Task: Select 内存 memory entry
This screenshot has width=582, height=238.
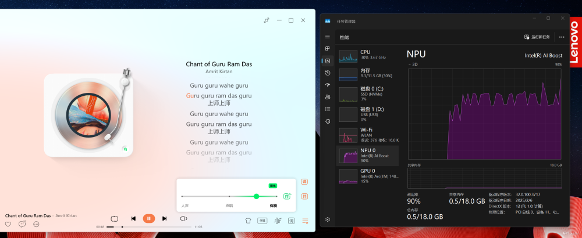Action: (x=367, y=74)
